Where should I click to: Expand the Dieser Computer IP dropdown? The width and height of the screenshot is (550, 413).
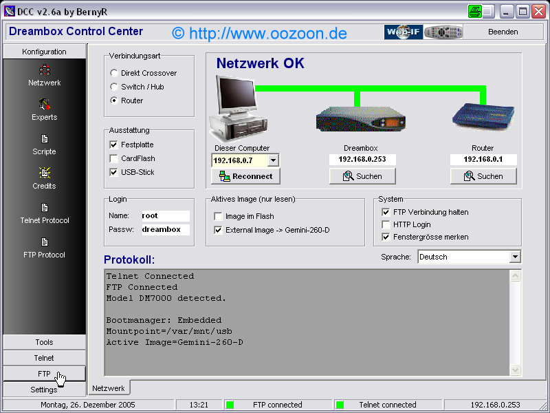point(273,160)
